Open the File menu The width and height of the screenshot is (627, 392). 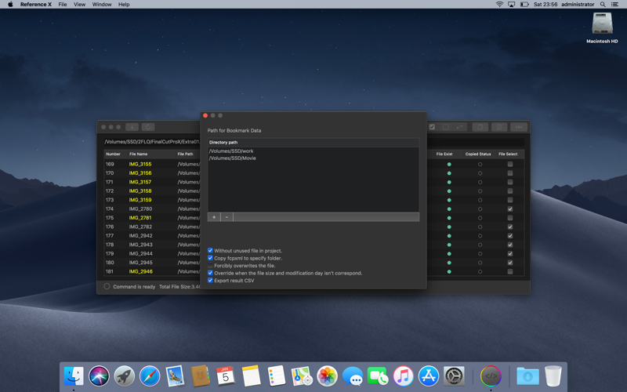point(63,5)
